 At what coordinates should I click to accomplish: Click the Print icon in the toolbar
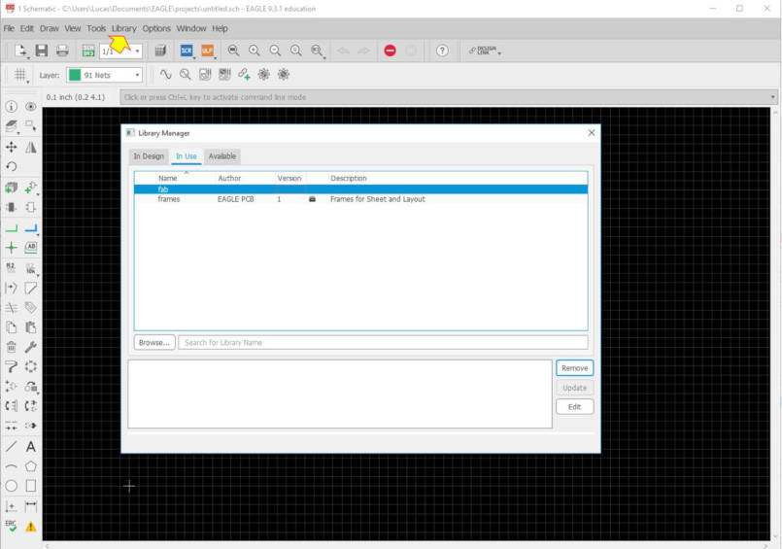[x=62, y=51]
